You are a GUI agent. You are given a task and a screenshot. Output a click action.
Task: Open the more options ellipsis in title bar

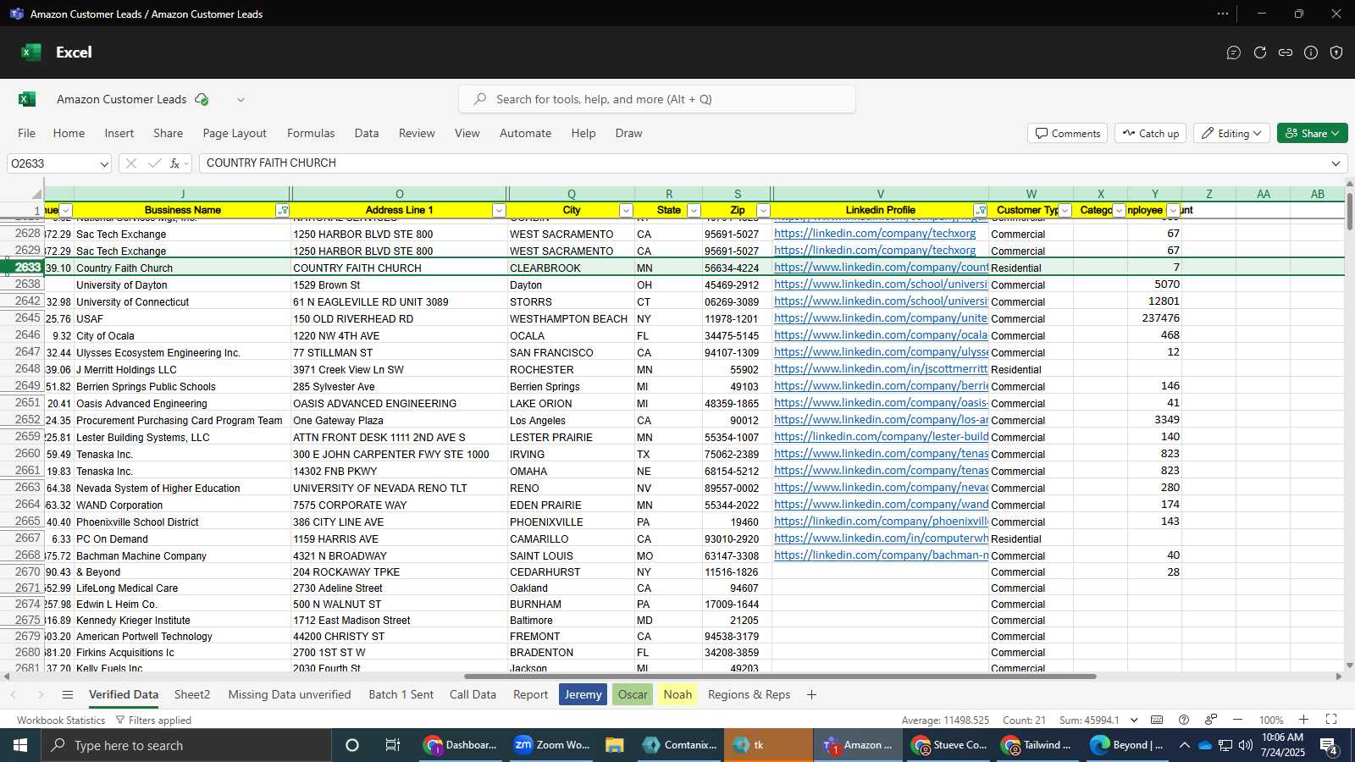click(1223, 14)
